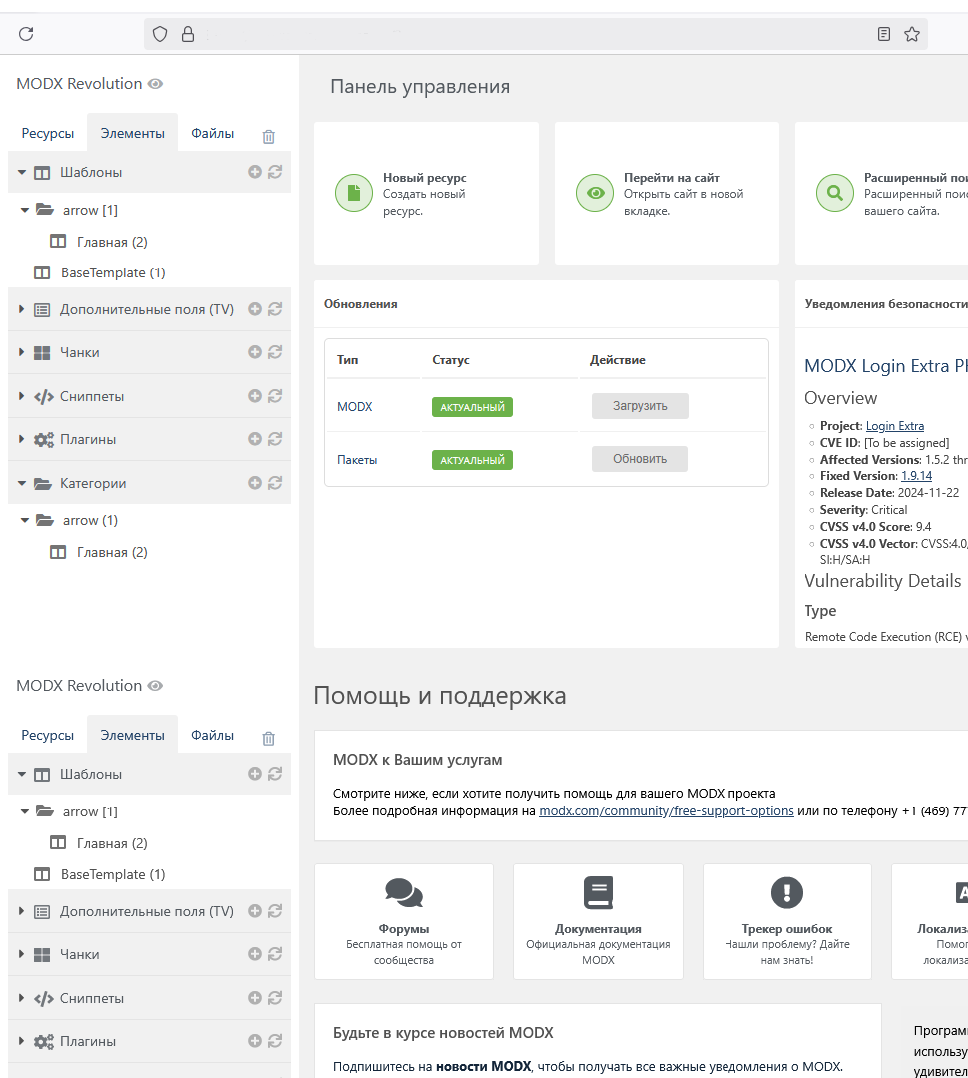This screenshot has height=1078, width=968.
Task: Add a new chunk in upper Чанки row
Action: pyautogui.click(x=255, y=352)
